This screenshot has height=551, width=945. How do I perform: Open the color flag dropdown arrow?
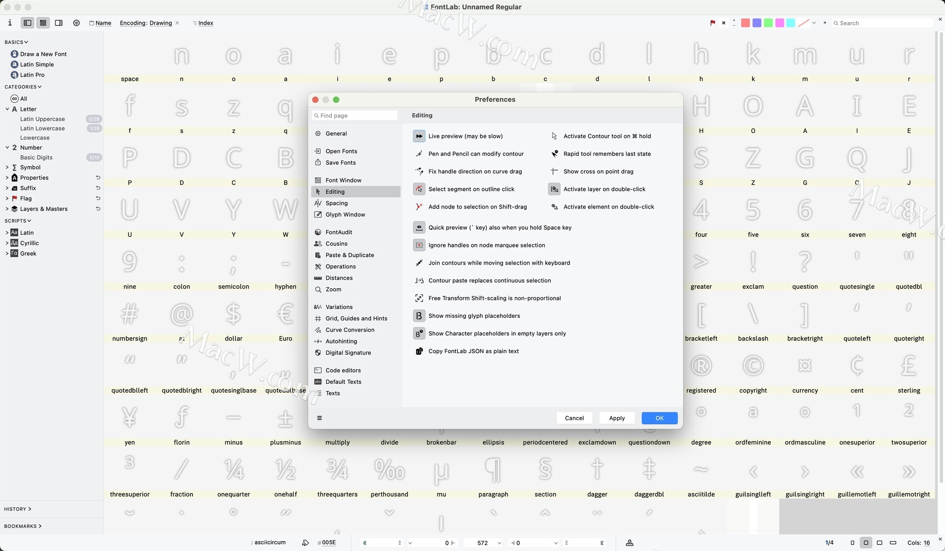click(814, 23)
